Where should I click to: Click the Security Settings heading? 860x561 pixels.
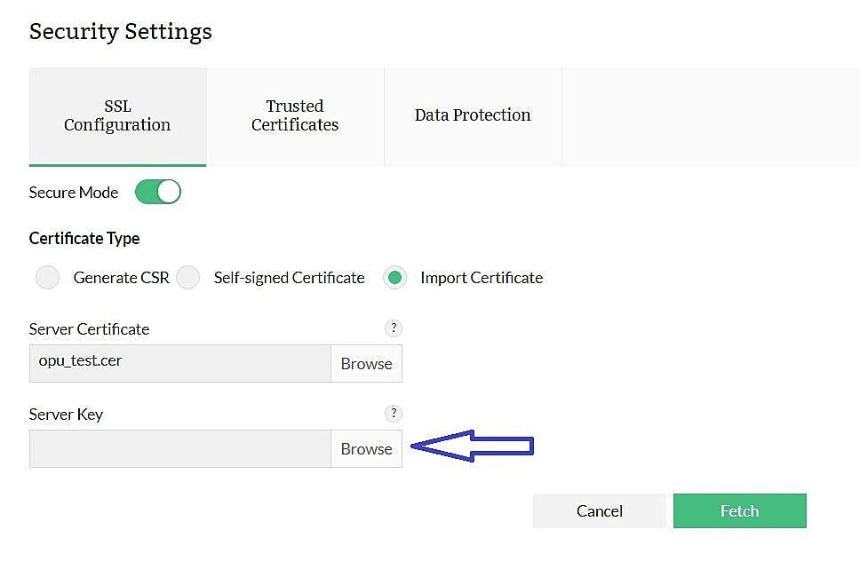(x=121, y=32)
